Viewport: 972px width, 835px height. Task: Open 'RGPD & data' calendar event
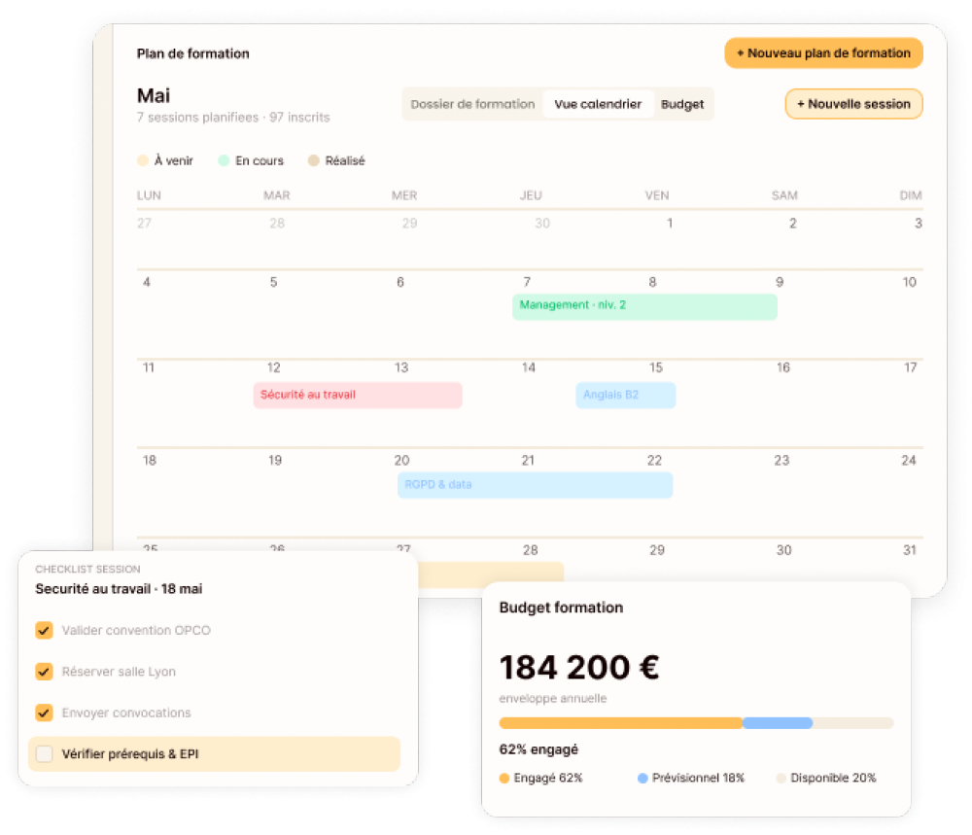click(x=535, y=485)
